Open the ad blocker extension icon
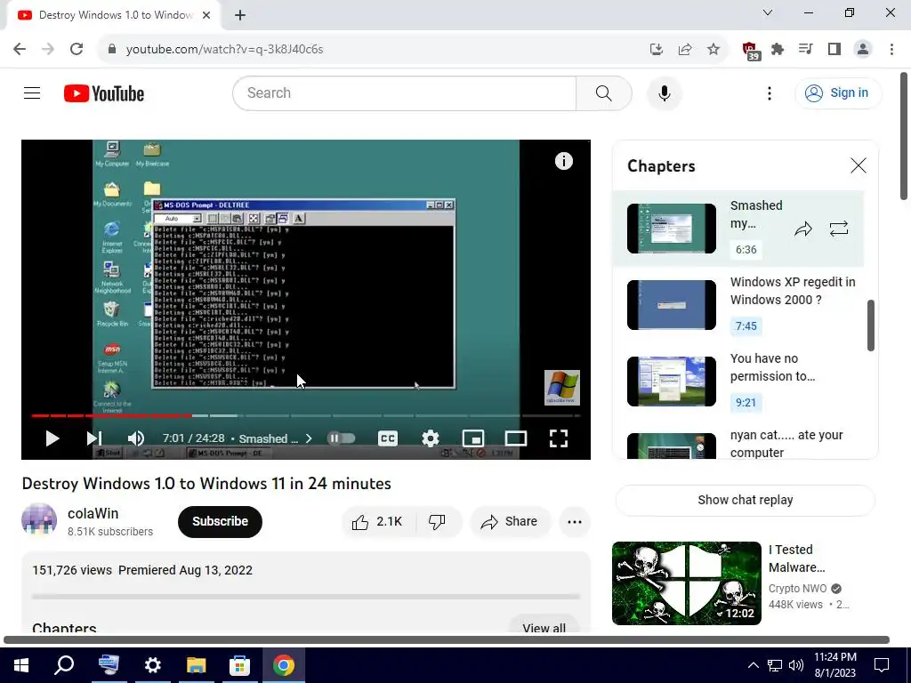 750,51
